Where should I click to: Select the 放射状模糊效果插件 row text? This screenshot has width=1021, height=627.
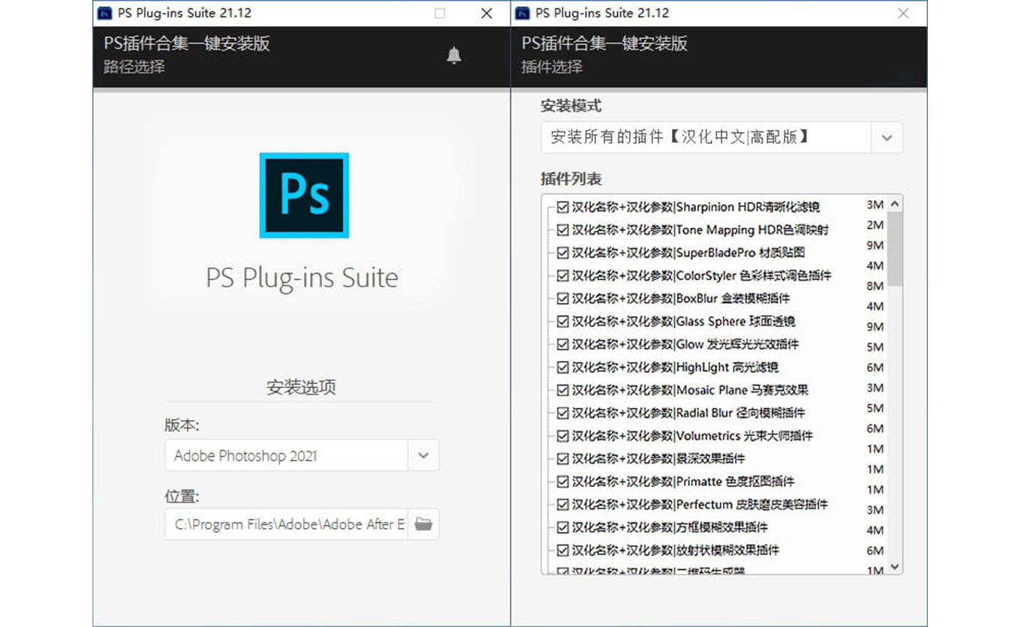676,550
